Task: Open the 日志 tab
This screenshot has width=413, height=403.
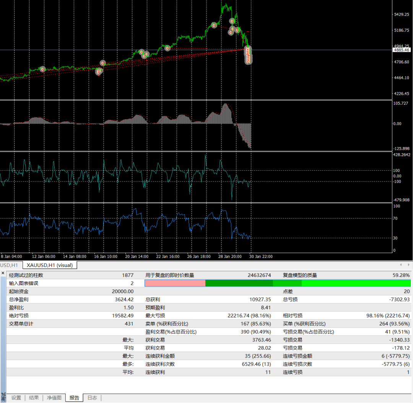Action: pyautogui.click(x=92, y=398)
